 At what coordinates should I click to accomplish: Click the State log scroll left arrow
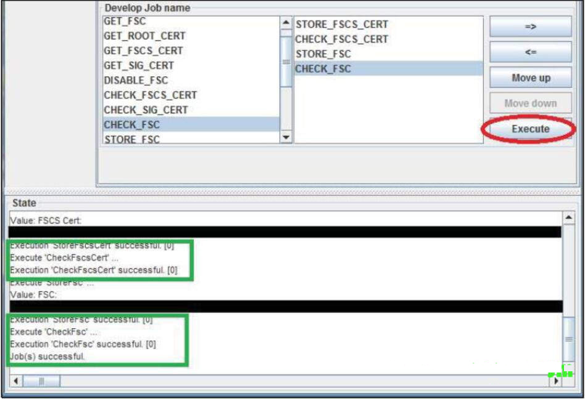point(15,381)
